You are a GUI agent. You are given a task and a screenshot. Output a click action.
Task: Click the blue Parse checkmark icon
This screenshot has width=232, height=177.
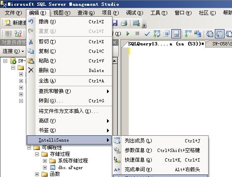coord(147,34)
